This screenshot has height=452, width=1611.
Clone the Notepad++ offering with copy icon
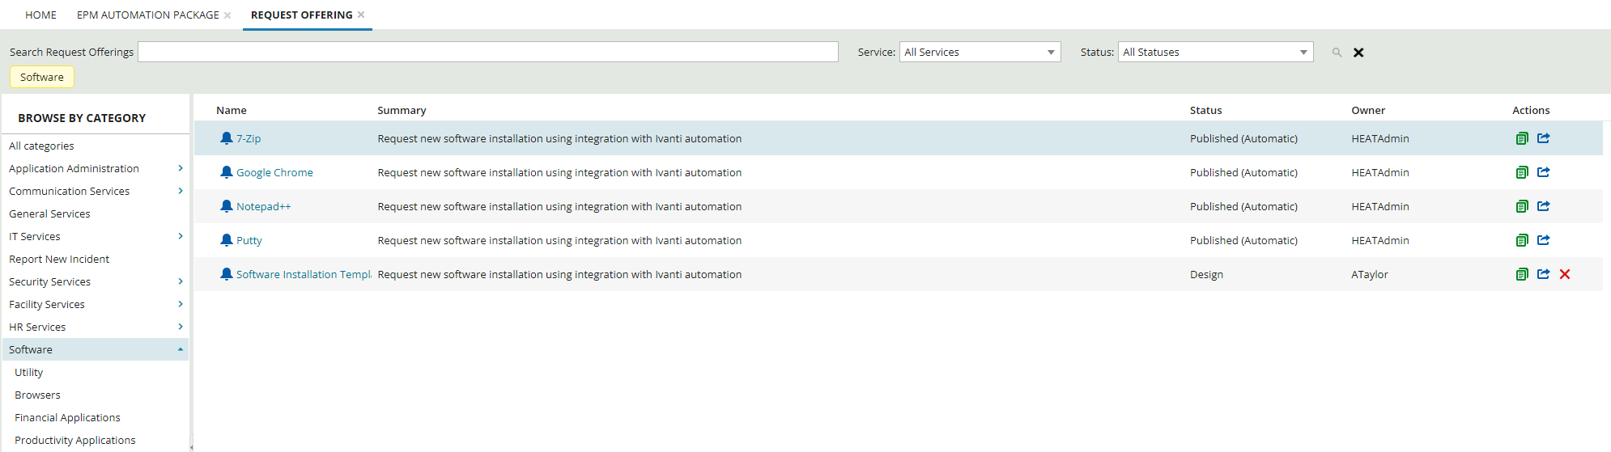1522,206
